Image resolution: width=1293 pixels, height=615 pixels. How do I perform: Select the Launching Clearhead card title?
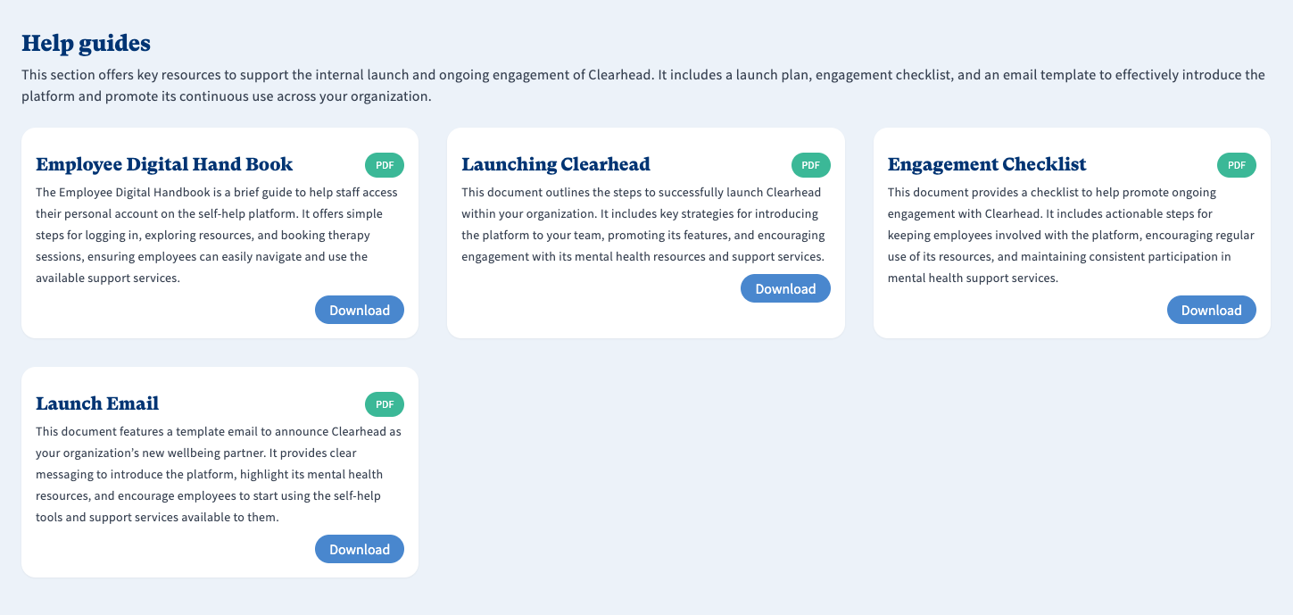tap(556, 164)
